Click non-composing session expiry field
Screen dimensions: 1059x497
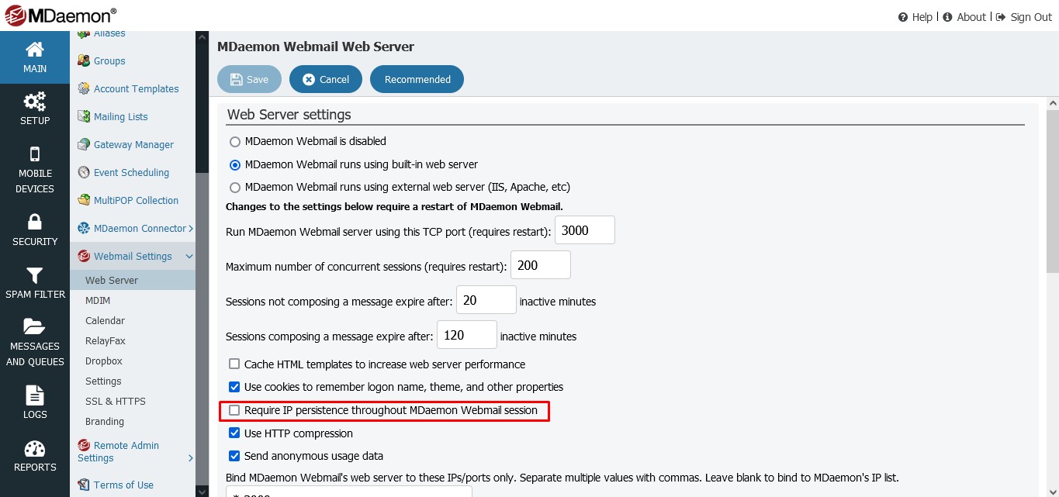coord(486,300)
